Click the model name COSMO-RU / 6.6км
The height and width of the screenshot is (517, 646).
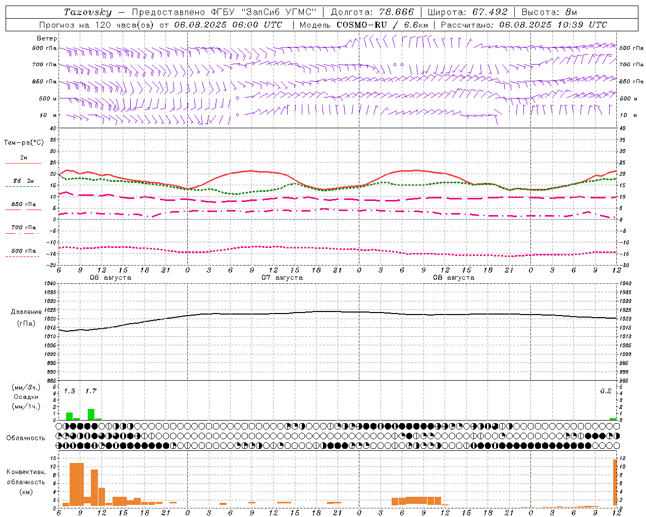click(x=383, y=25)
